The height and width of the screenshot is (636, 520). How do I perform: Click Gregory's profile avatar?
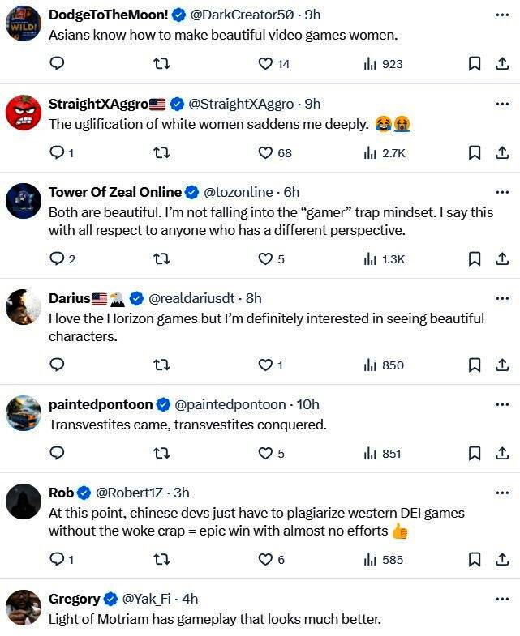[x=24, y=608]
